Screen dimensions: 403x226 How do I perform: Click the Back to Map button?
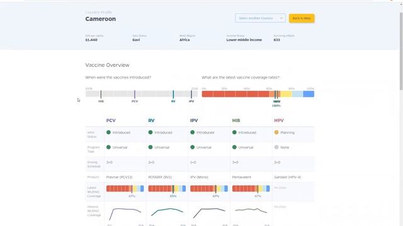(x=302, y=18)
